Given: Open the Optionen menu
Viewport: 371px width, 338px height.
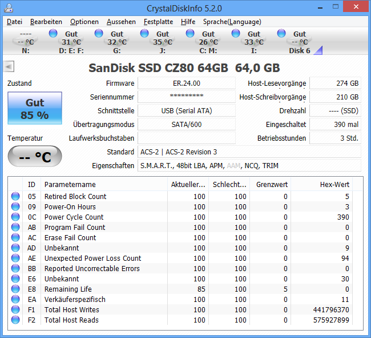Looking at the screenshot, I should [x=84, y=22].
